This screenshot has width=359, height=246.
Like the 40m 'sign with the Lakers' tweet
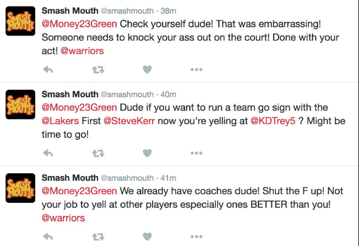click(148, 153)
